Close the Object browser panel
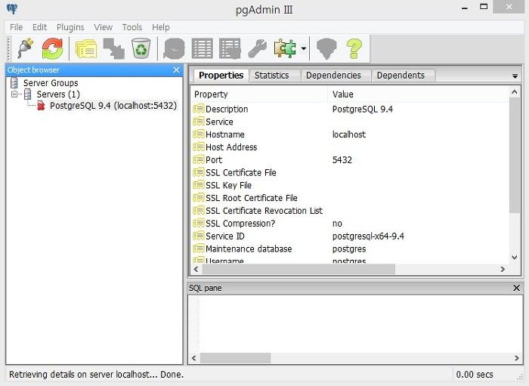This screenshot has height=386, width=529. tap(176, 69)
